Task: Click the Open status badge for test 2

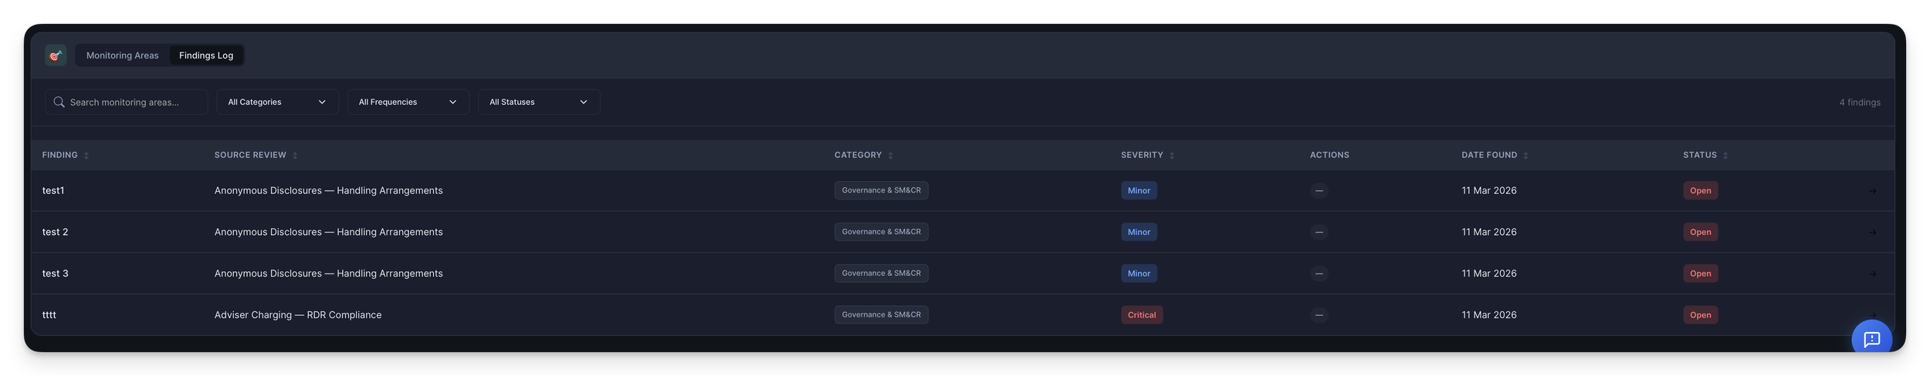Action: [x=1700, y=232]
